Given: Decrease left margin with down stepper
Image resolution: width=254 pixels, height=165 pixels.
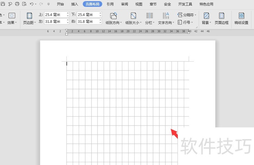Looking at the screenshot, I should tap(68, 23).
